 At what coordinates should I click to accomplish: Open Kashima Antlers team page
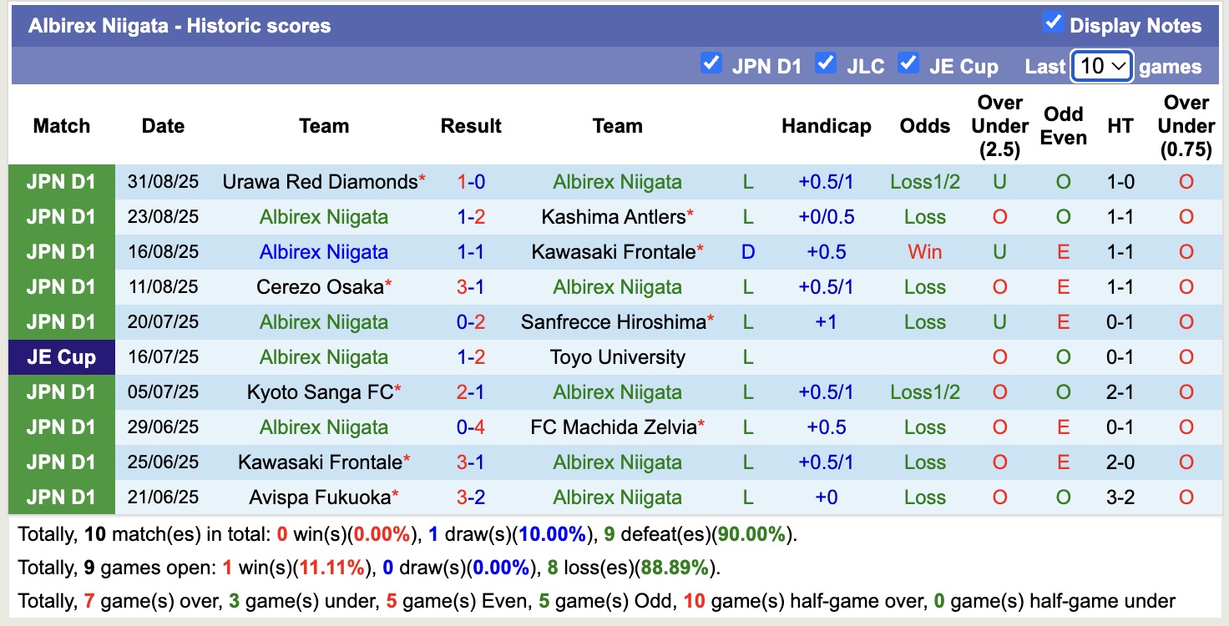(x=614, y=217)
